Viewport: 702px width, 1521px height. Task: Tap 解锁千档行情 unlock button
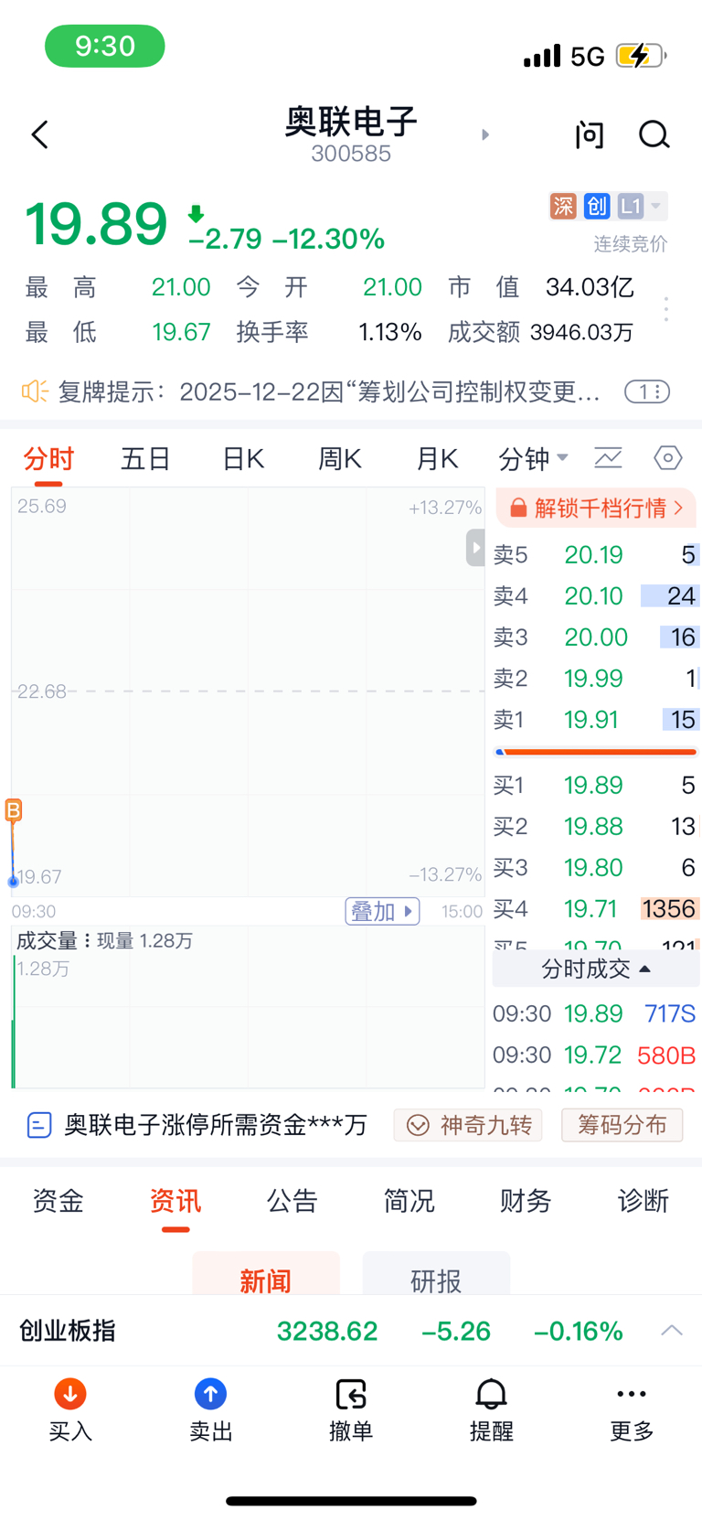596,508
